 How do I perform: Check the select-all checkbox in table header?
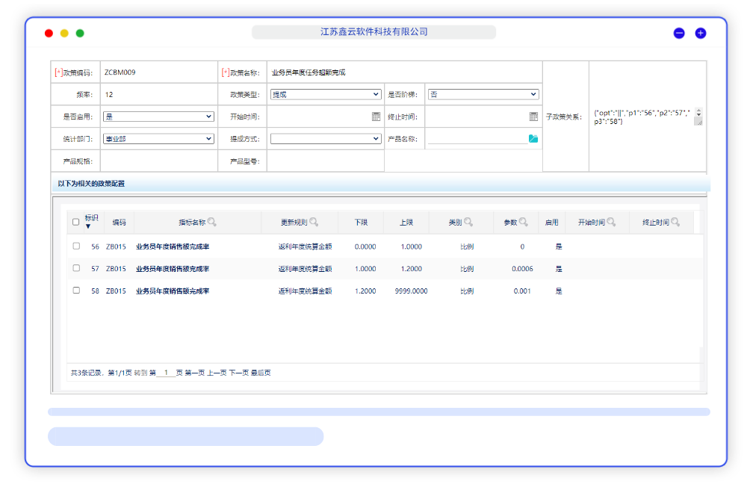[75, 222]
